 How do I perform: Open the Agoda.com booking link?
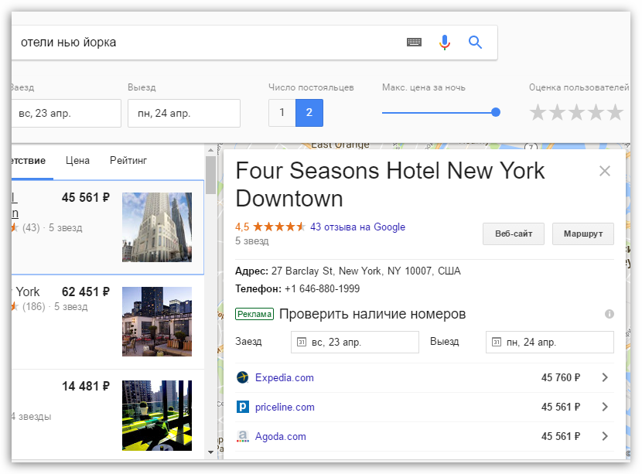click(281, 436)
